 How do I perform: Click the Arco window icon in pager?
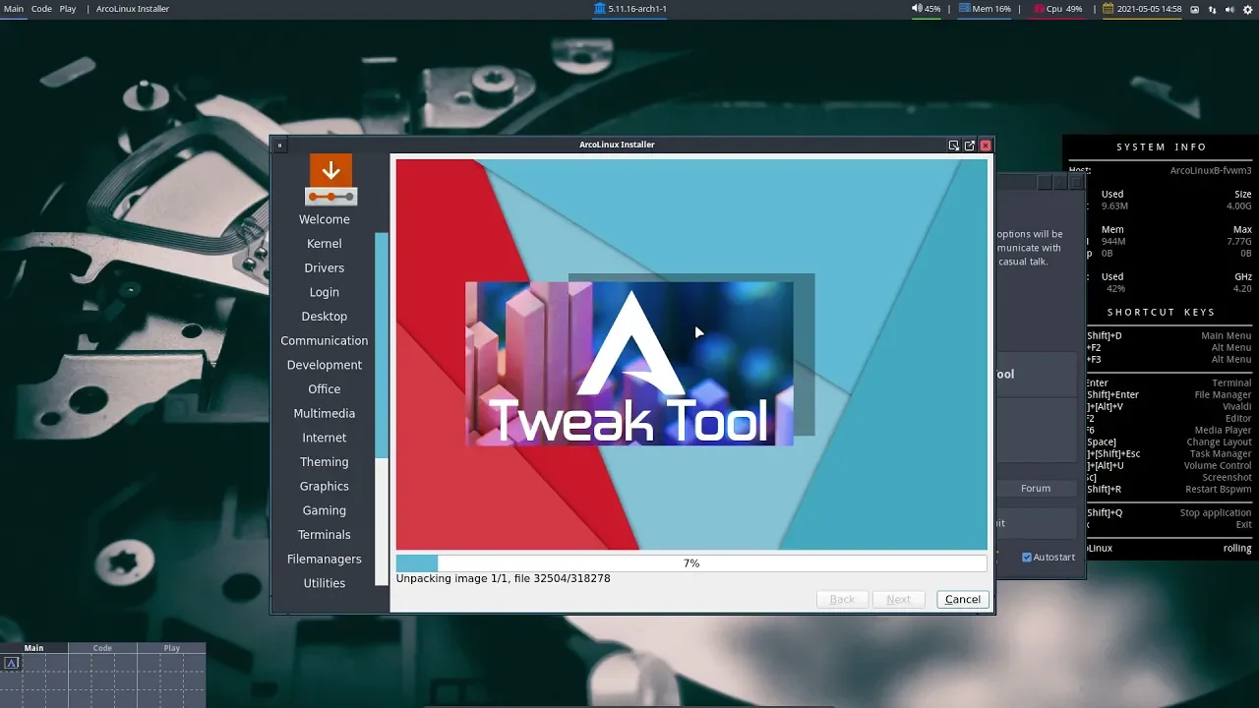pyautogui.click(x=12, y=663)
